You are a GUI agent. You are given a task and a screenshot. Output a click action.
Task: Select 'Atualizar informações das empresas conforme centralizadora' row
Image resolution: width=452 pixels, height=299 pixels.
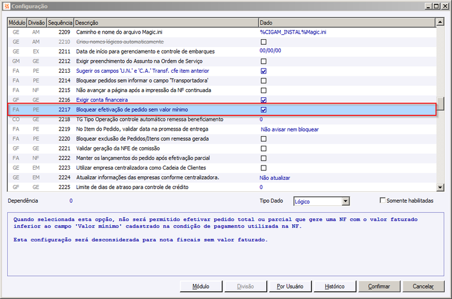[x=222, y=177]
